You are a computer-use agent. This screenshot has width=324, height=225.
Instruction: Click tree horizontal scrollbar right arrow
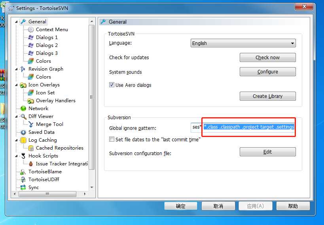point(85,194)
